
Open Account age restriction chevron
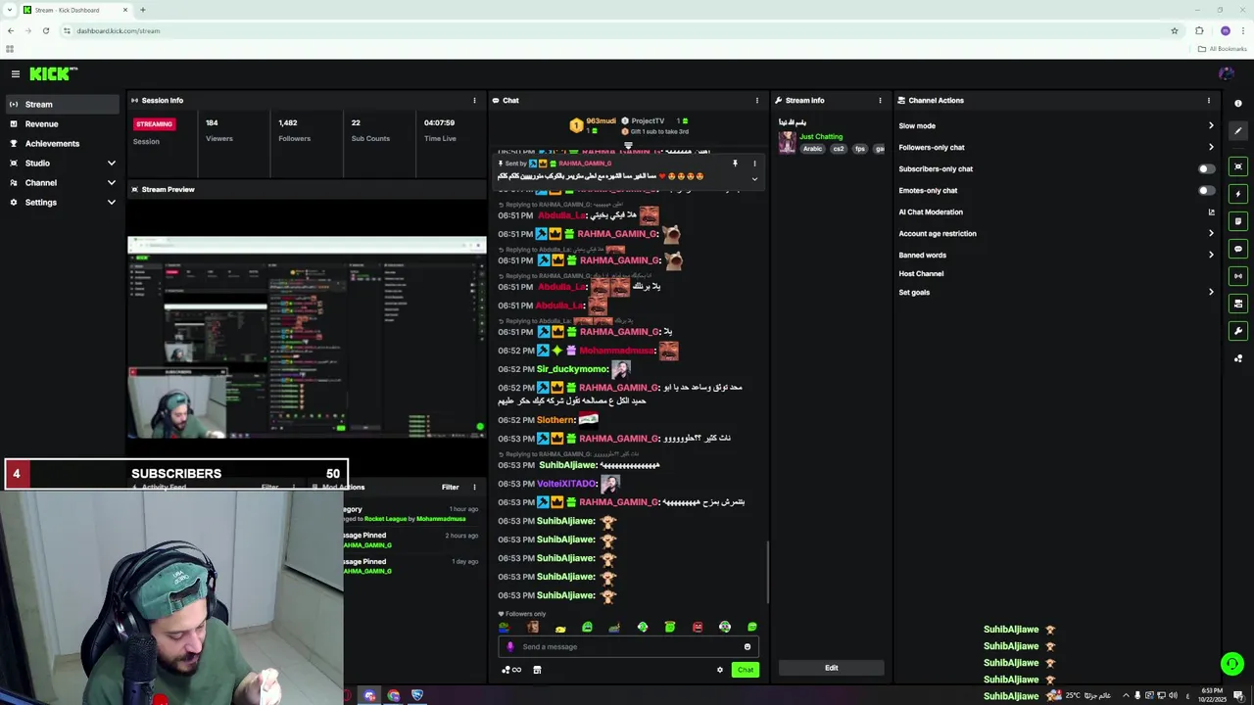click(1211, 233)
